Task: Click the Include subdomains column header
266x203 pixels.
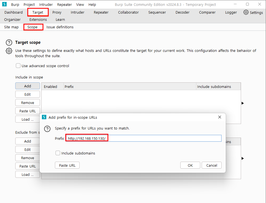Action: pos(219,87)
